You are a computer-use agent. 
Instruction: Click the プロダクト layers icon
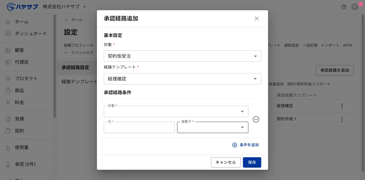click(x=8, y=78)
